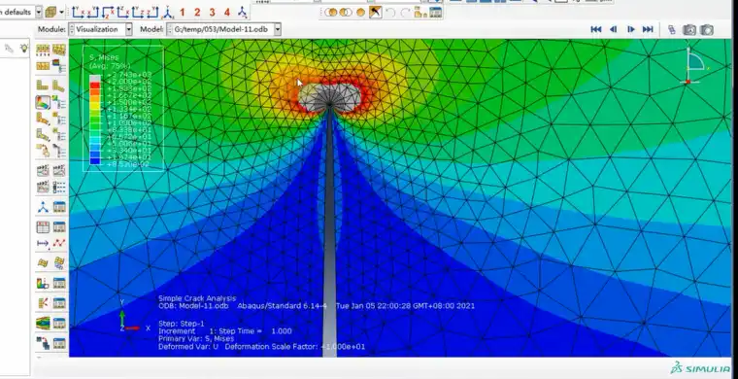This screenshot has width=738, height=379.
Task: Apply saved user view 2
Action: pyautogui.click(x=197, y=13)
